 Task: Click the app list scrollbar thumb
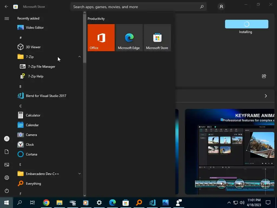(x=85, y=38)
